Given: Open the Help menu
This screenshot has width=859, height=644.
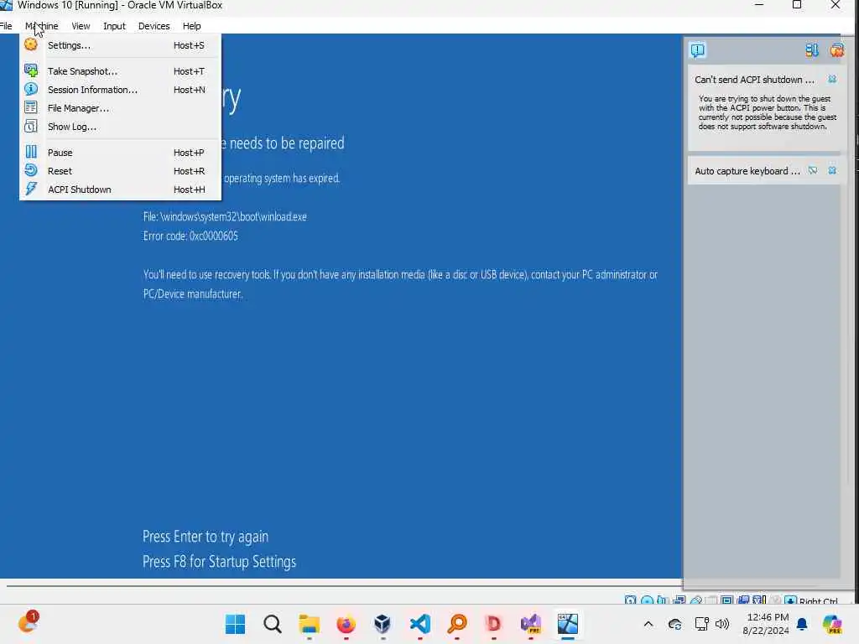Looking at the screenshot, I should click(192, 26).
